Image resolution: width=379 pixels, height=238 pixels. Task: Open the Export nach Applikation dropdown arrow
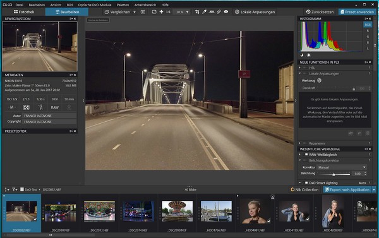[374, 189]
